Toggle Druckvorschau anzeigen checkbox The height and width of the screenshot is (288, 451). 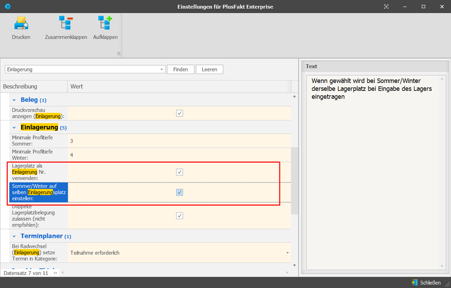[180, 113]
